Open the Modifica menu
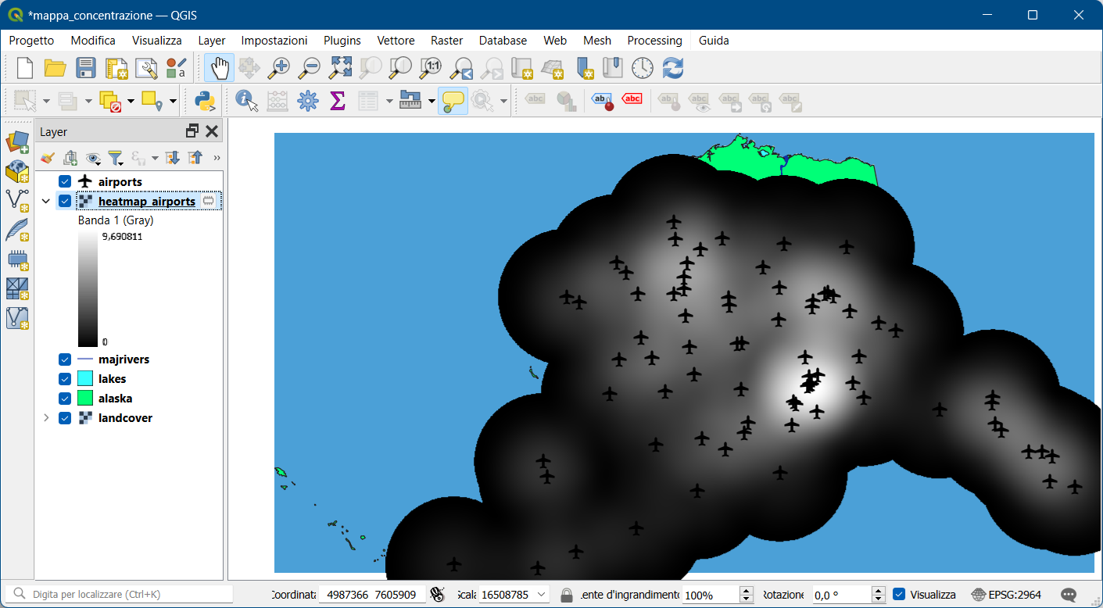This screenshot has width=1103, height=608. pos(93,41)
